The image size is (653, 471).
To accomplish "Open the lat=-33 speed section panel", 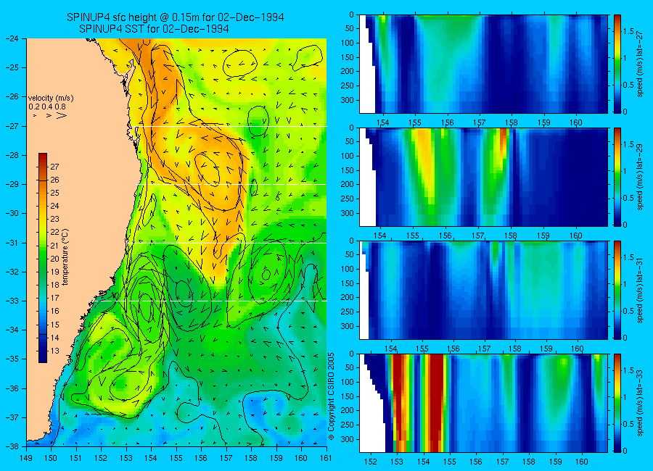I will (x=483, y=403).
